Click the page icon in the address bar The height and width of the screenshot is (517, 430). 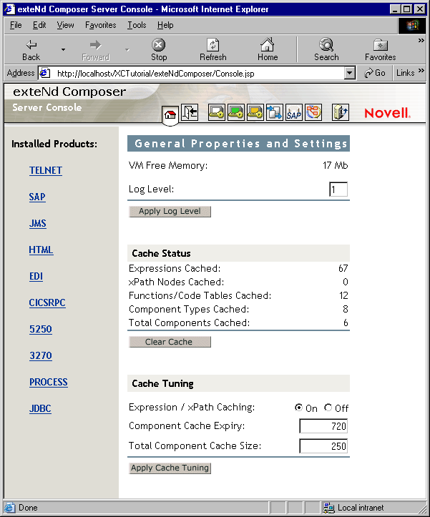coord(45,73)
